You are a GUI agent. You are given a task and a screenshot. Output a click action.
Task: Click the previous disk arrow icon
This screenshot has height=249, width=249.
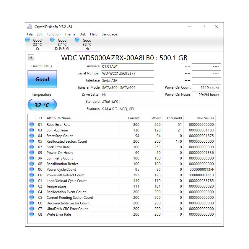click(x=31, y=58)
